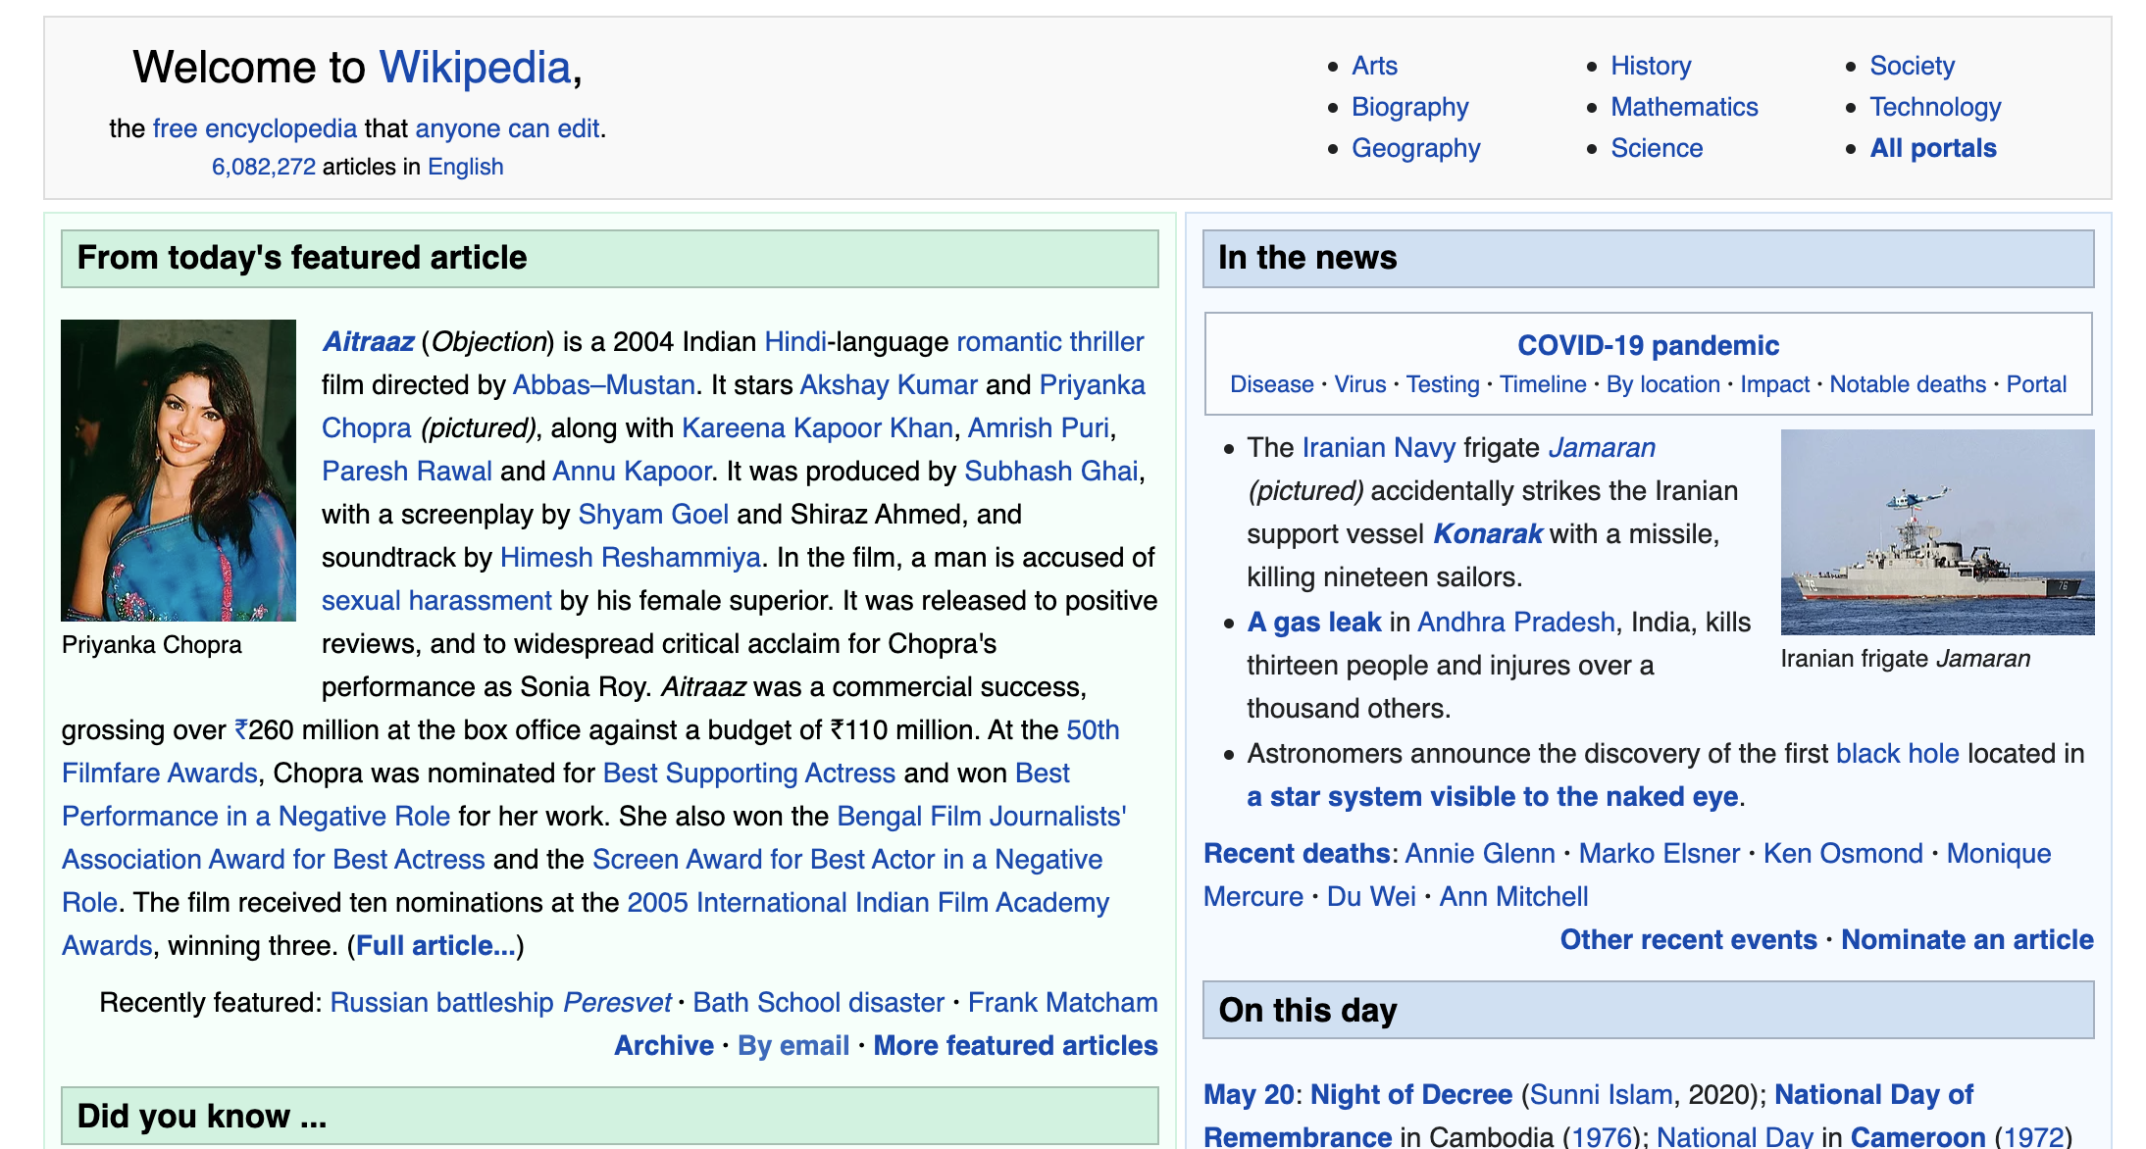Go to the Arts portal
This screenshot has height=1149, width=2146.
(x=1374, y=66)
